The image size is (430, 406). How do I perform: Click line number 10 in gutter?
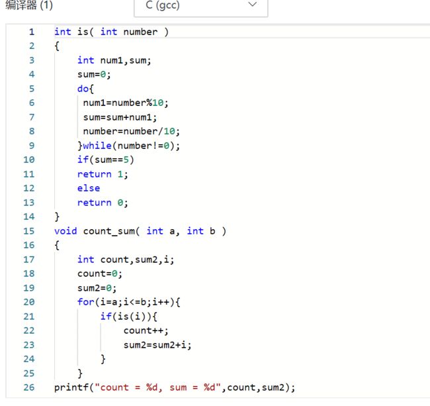coord(29,160)
